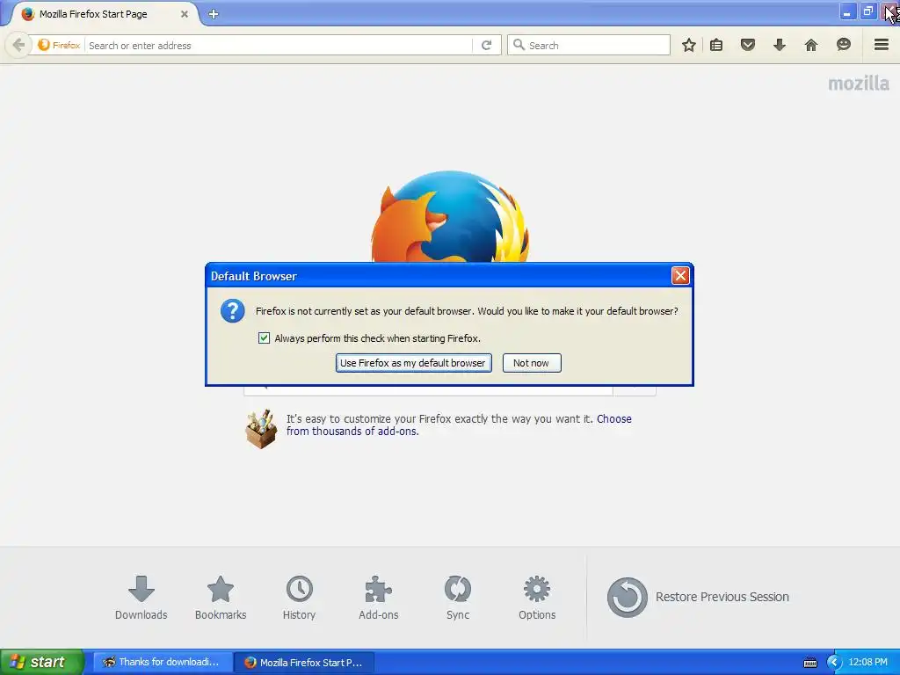The height and width of the screenshot is (675, 900).
Task: Minimize the Firefox window
Action: coord(847,11)
